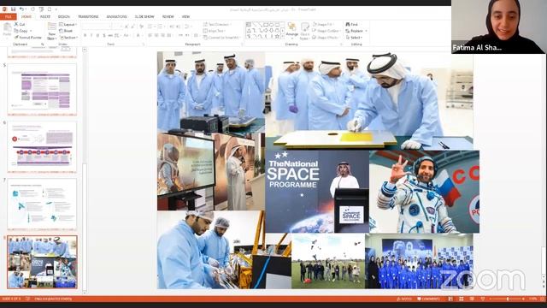The width and height of the screenshot is (547, 308).
Task: Expand the shapes gallery More arrow
Action: [283, 37]
